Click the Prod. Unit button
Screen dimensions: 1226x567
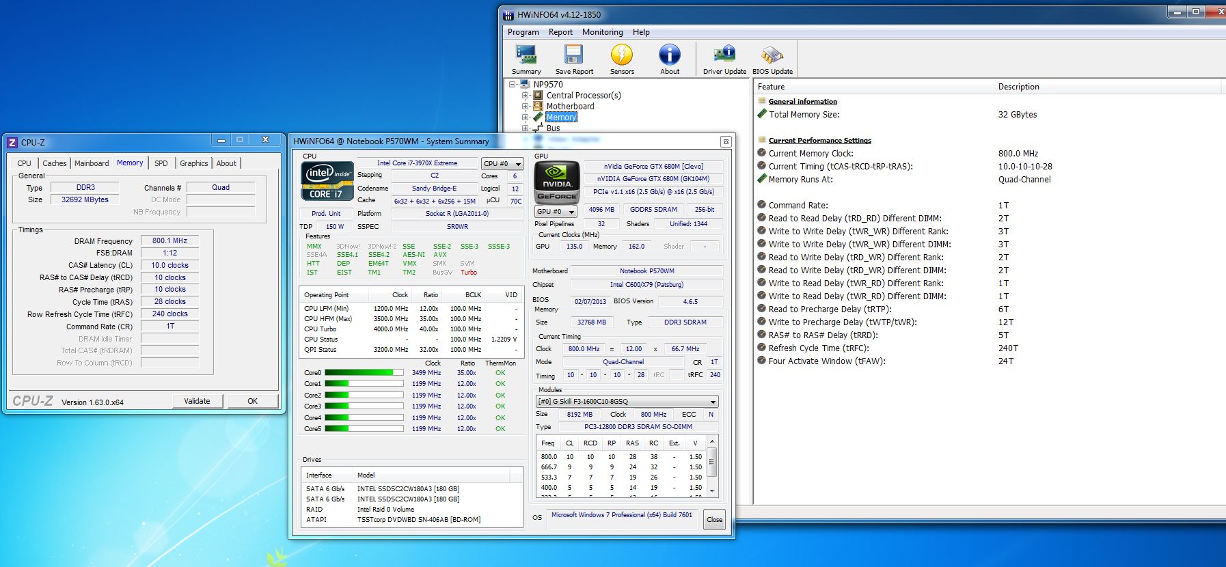(326, 214)
